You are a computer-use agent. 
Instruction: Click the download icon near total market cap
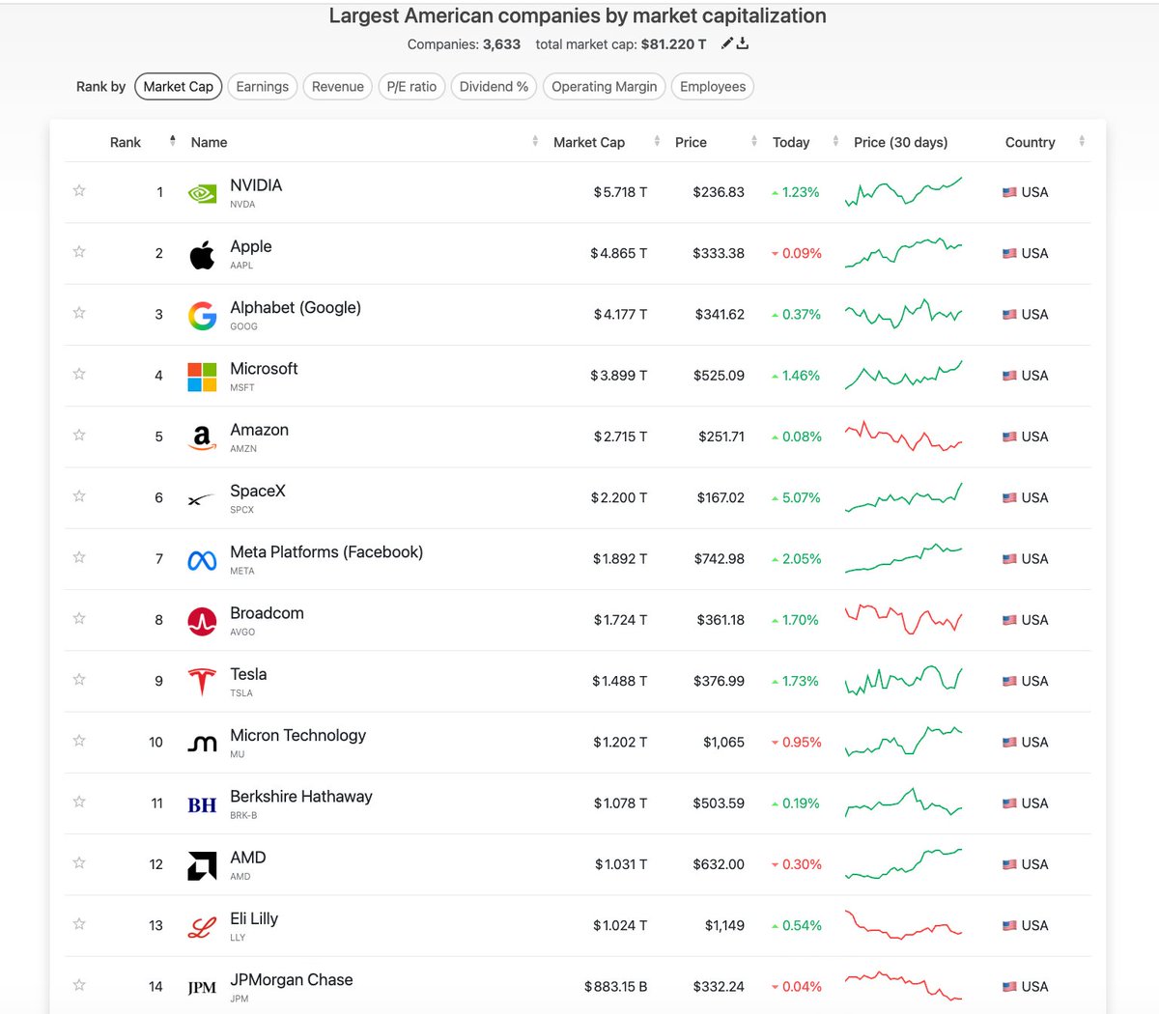(x=743, y=43)
